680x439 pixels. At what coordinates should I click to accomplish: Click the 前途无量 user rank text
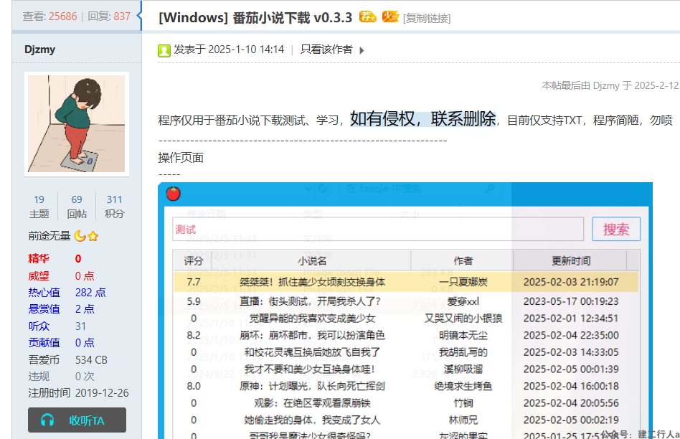point(49,236)
